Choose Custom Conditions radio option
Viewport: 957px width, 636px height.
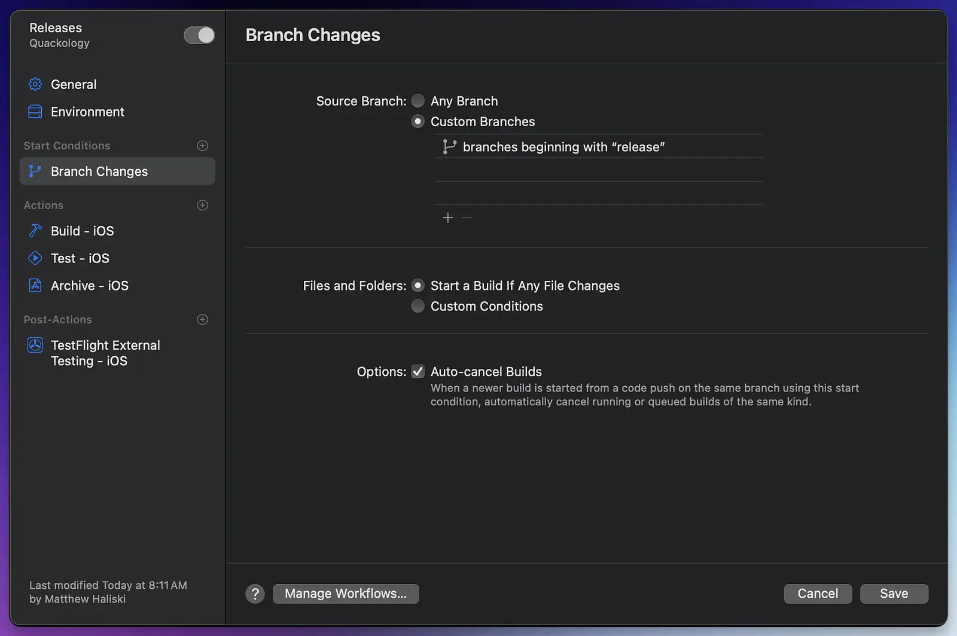pyautogui.click(x=418, y=306)
